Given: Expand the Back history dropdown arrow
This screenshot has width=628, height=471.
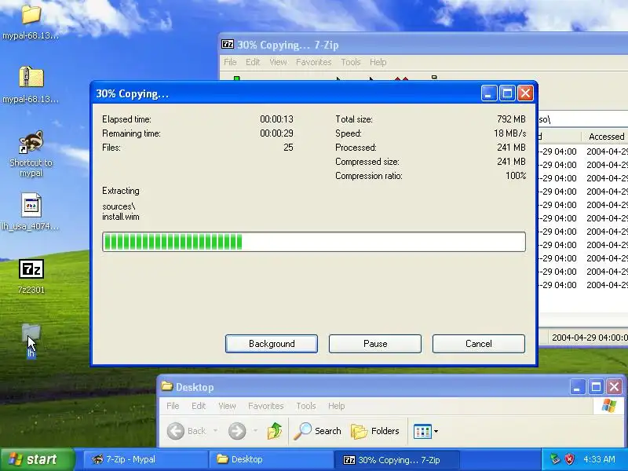Looking at the screenshot, I should coord(215,431).
